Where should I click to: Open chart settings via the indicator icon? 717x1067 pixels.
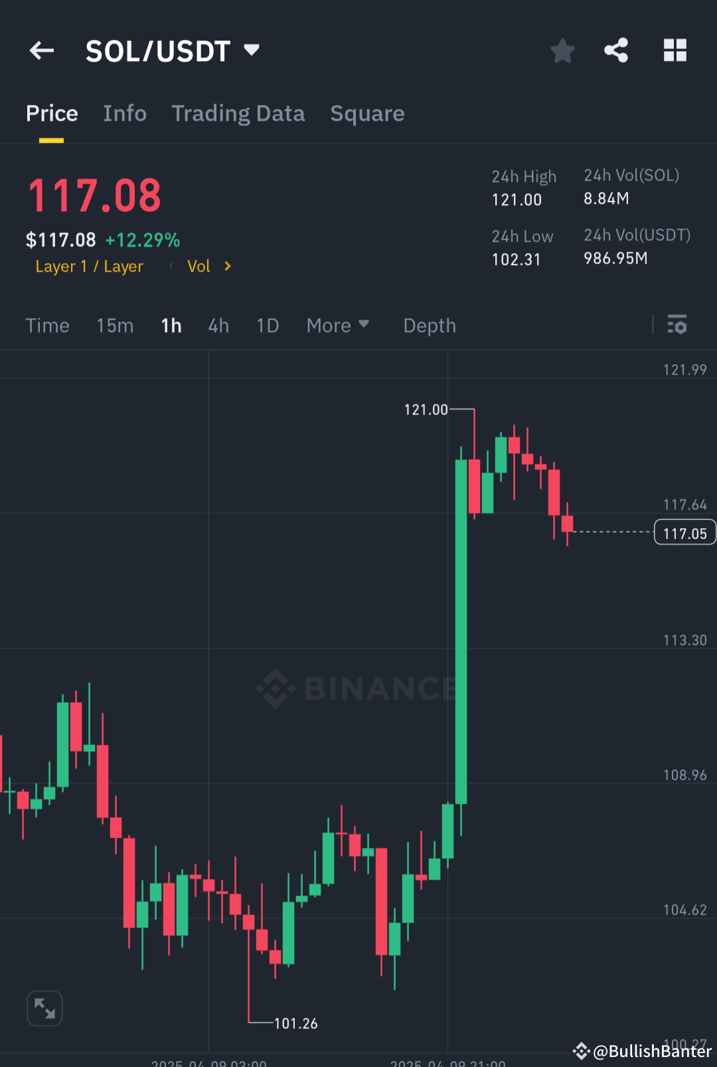[x=678, y=326]
